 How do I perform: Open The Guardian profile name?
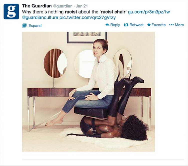(x=37, y=6)
